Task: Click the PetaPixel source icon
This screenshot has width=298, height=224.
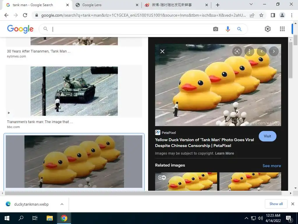Action: pos(157,132)
